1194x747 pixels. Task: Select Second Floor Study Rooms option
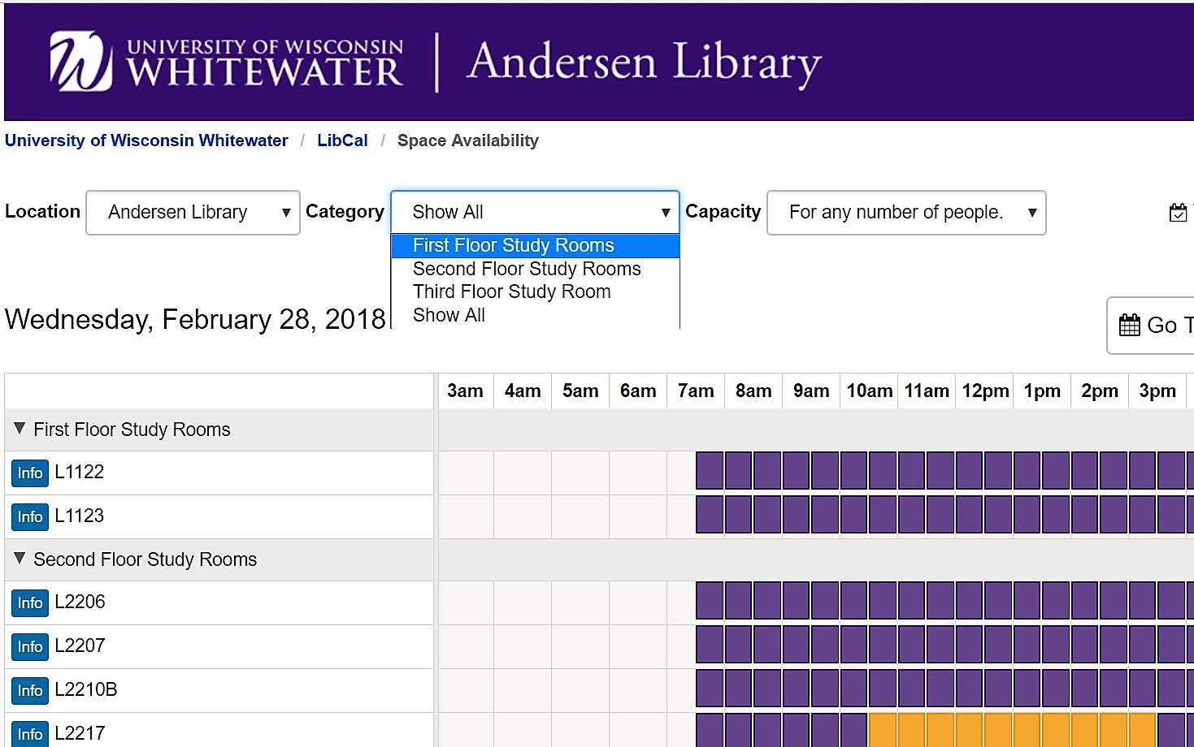tap(535, 269)
